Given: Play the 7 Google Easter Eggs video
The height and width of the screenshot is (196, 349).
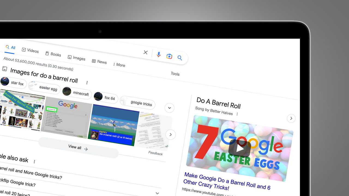Looking at the screenshot, I should (x=239, y=148).
